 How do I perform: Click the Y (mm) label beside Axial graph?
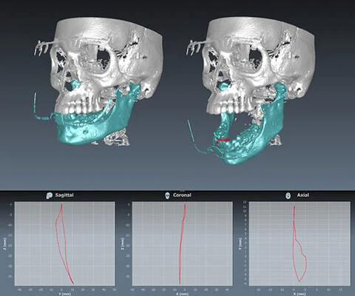pos(240,243)
